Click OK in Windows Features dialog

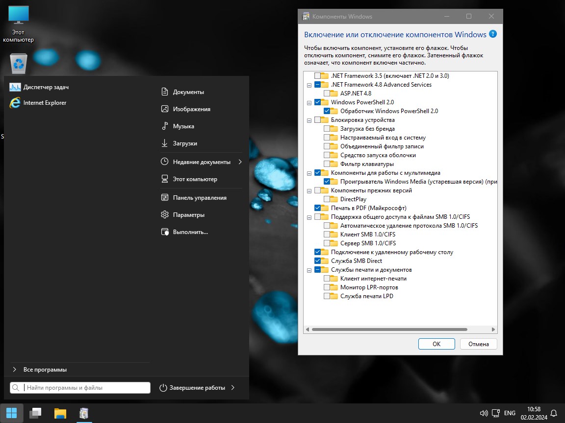point(437,344)
